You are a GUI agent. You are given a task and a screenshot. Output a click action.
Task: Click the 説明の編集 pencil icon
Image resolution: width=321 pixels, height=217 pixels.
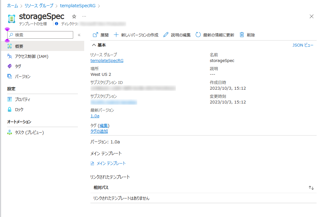166,35
